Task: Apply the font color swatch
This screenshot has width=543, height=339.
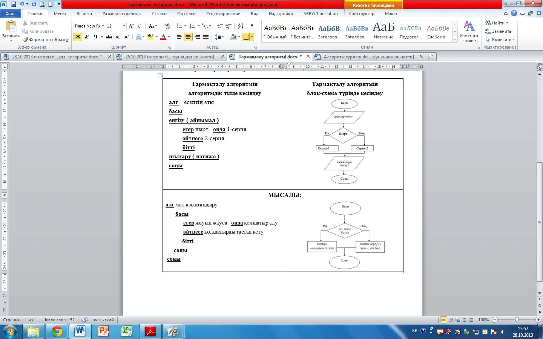Action: [163, 37]
